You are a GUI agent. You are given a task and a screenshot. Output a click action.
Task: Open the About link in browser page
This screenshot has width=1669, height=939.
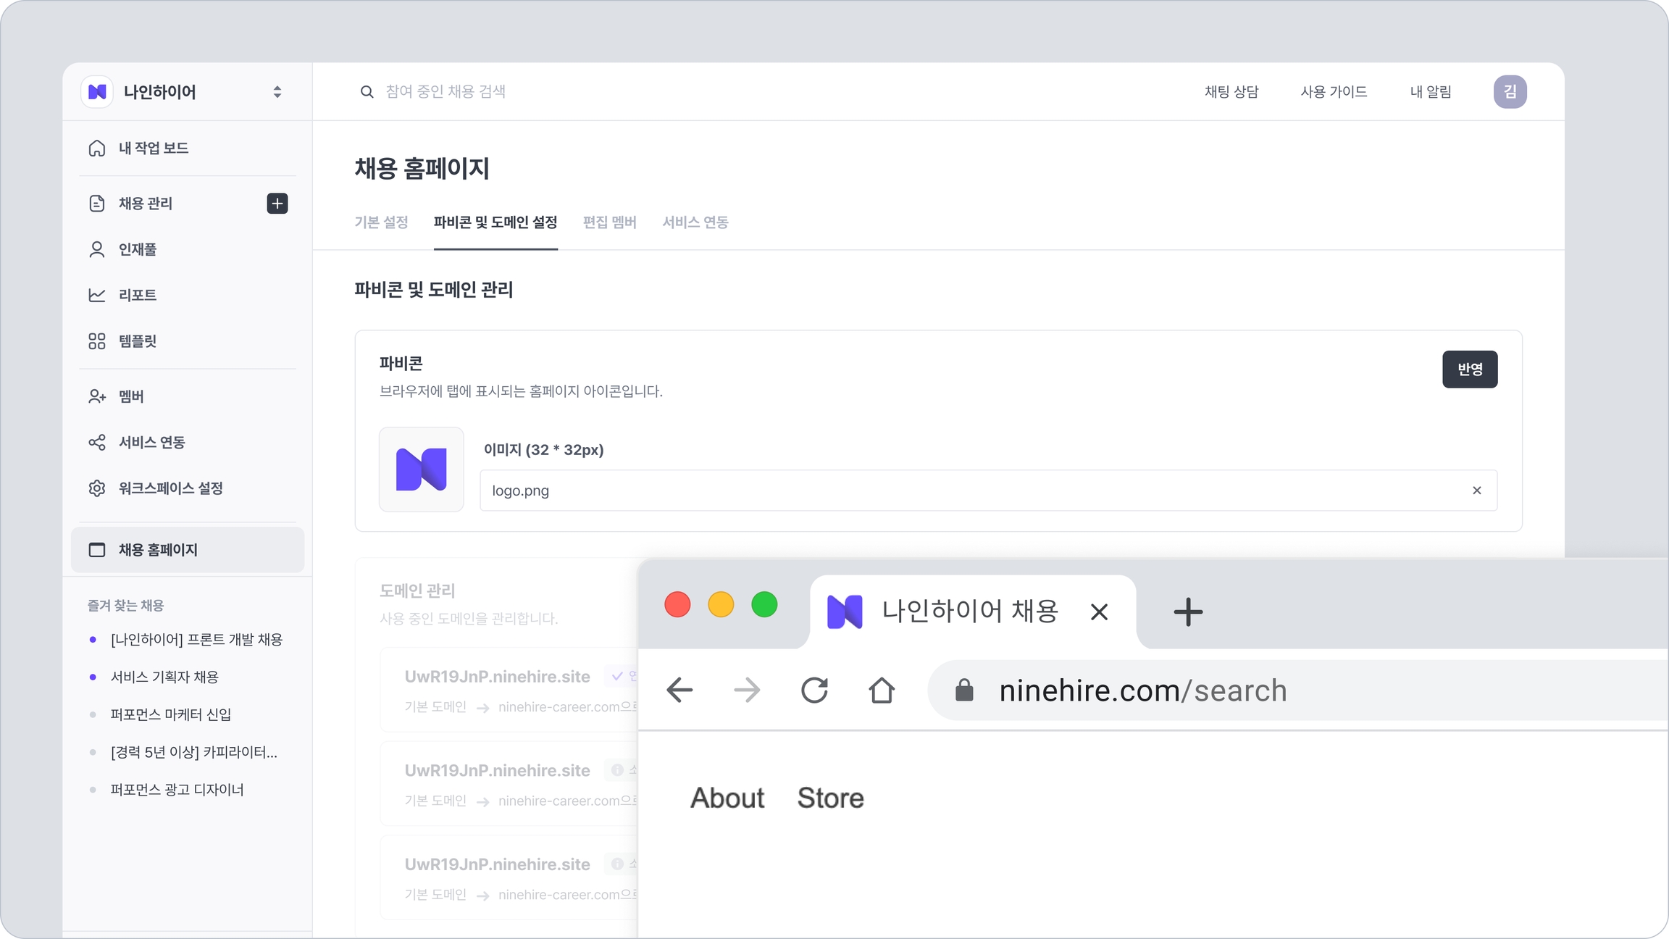727,798
